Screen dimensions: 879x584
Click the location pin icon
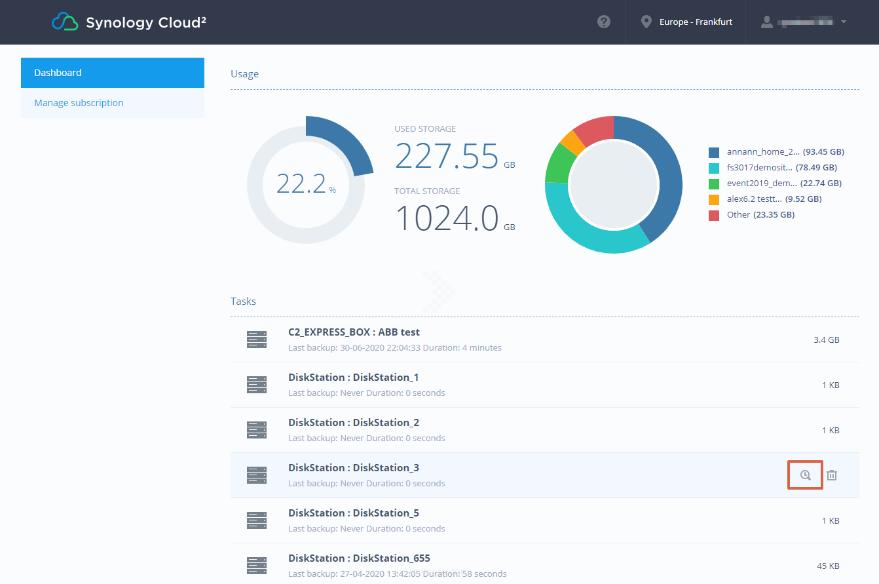coord(646,22)
